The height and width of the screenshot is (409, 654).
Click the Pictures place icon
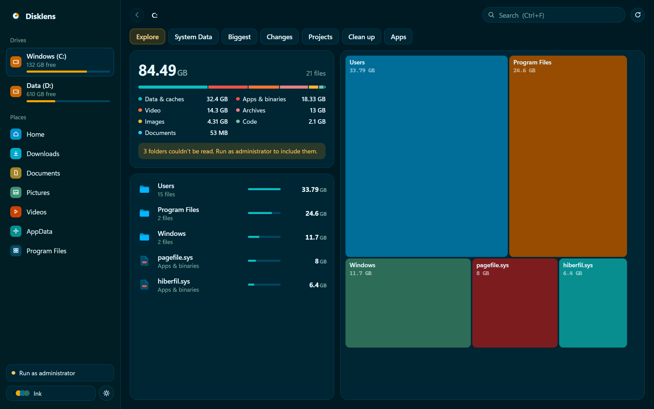16,193
